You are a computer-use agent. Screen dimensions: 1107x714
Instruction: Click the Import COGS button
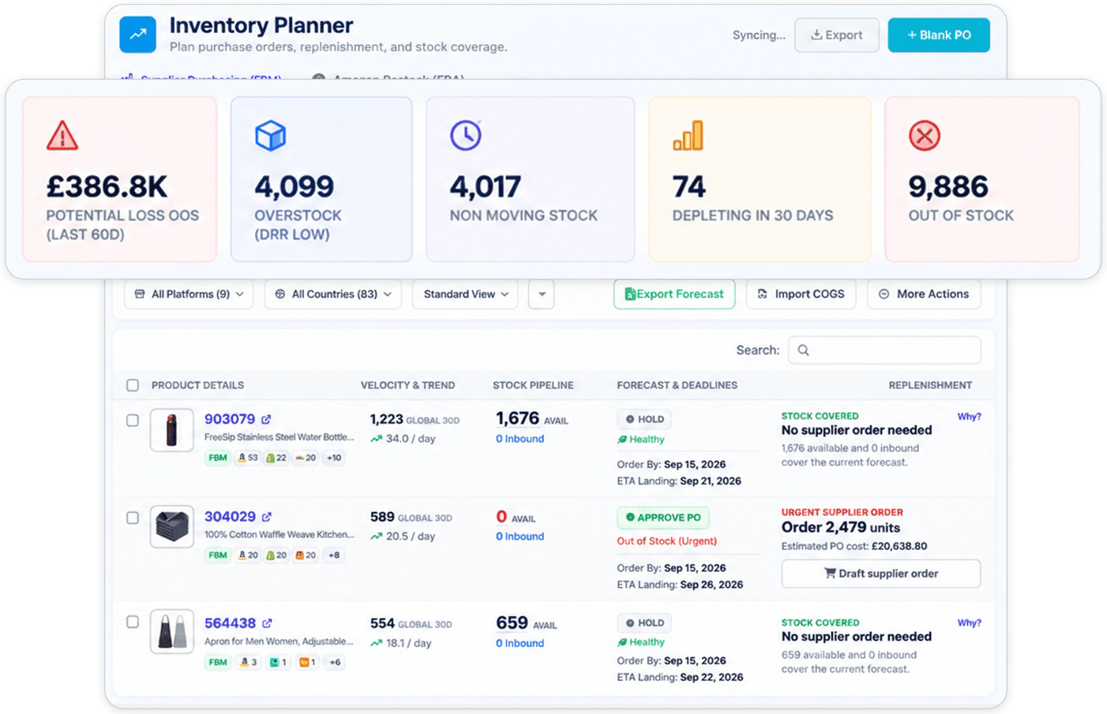801,294
